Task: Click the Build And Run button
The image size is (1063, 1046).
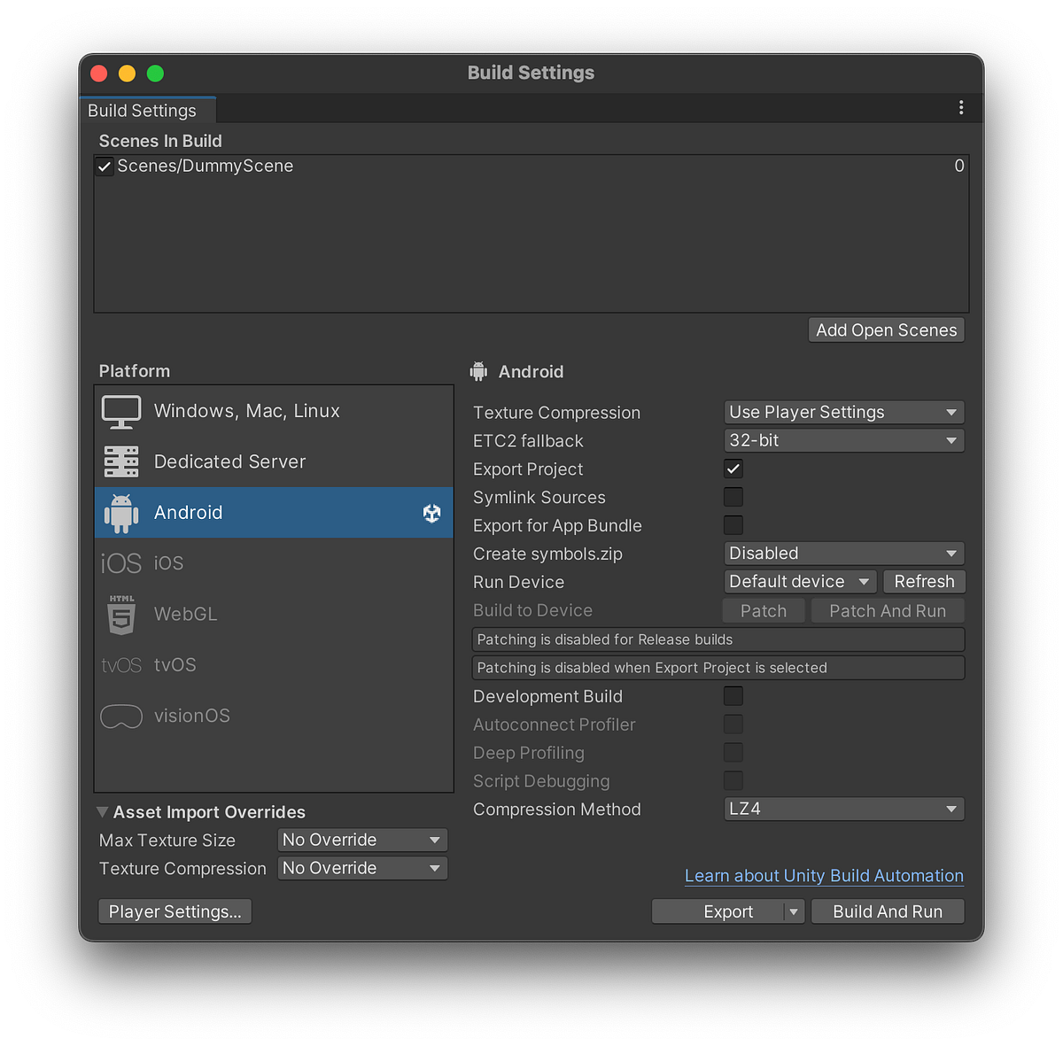Action: point(887,910)
